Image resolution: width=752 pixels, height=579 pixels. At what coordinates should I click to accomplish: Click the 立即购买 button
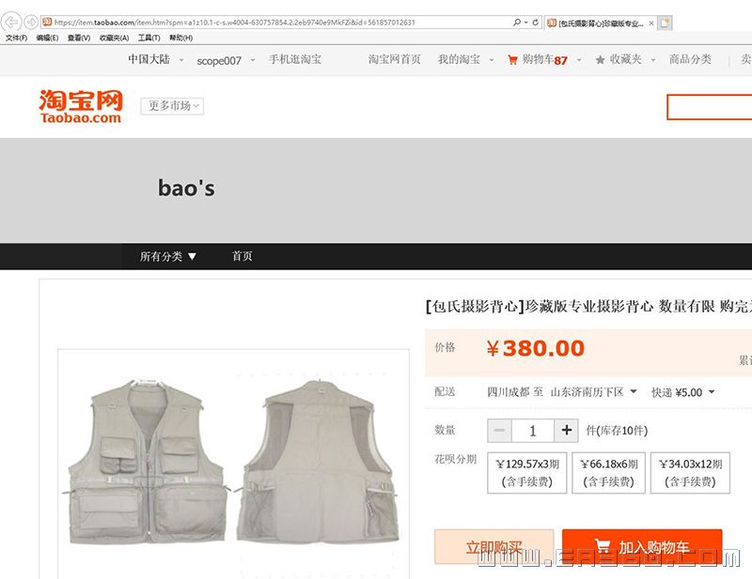point(494,546)
